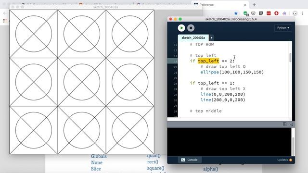Click the ellipse(100,100,150,150) code line
Viewport: 308px width, 173px height.
pyautogui.click(x=232, y=72)
